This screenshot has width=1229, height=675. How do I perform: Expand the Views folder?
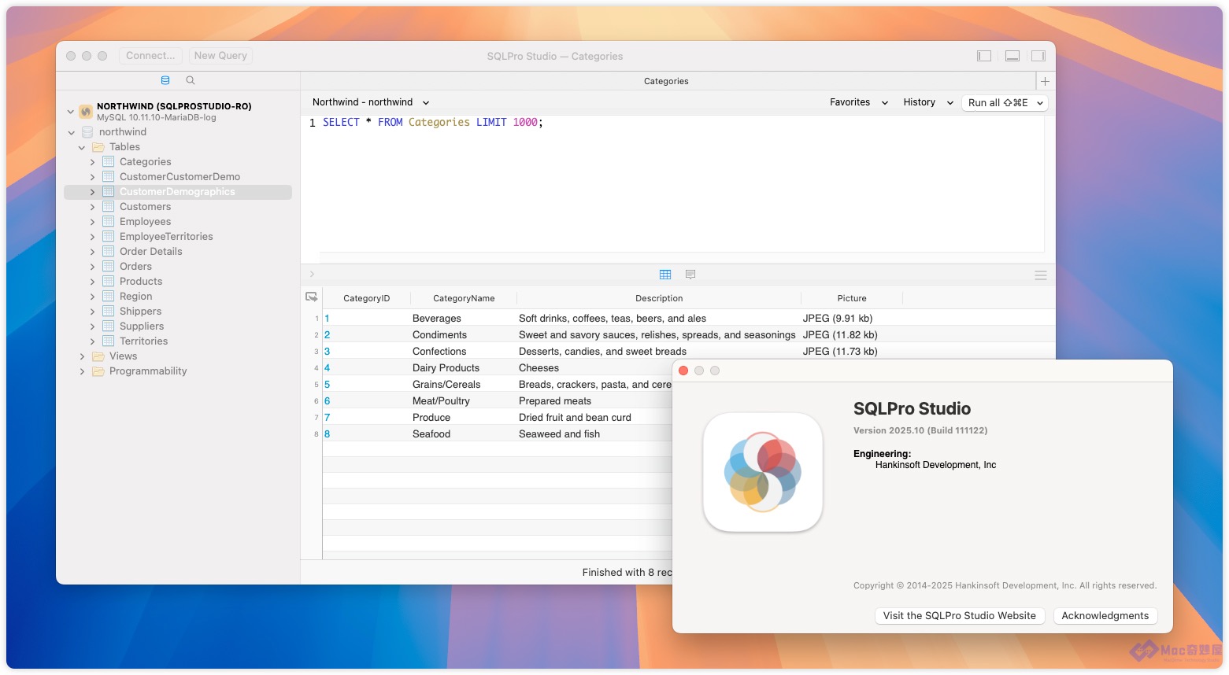coord(82,356)
